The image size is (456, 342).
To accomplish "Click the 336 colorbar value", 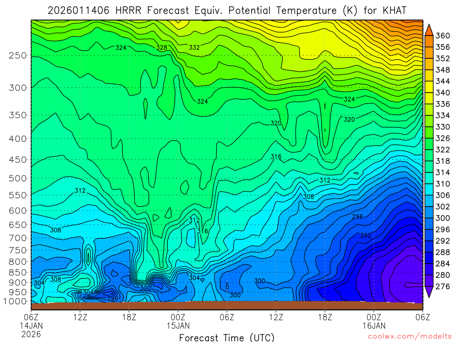I will tap(442, 104).
